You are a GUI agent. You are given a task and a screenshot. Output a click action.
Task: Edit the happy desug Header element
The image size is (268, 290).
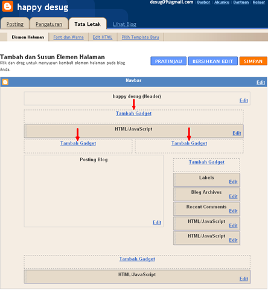coord(244,100)
